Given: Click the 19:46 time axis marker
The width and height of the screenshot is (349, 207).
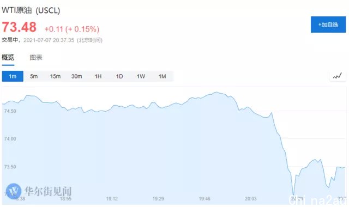Looking at the screenshot, I should tap(204, 198).
